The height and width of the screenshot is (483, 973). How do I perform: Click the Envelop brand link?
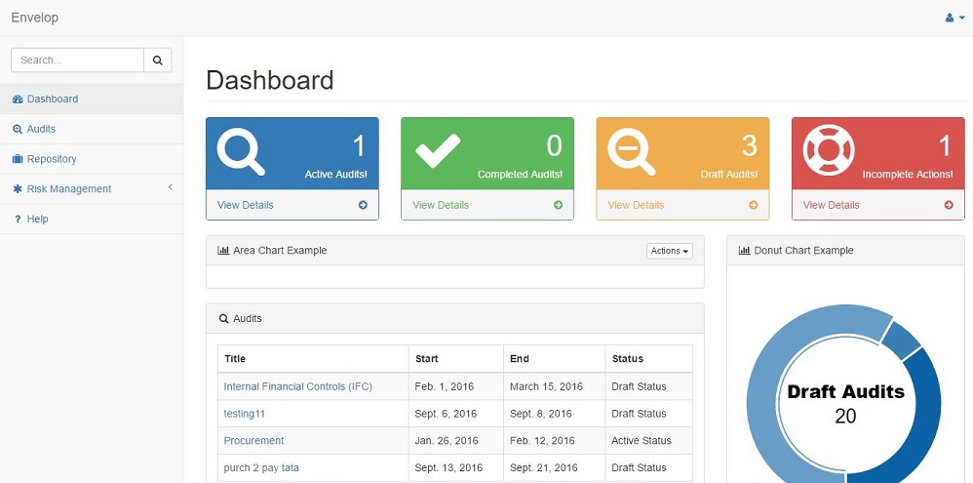pos(35,18)
